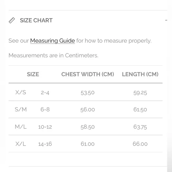Click the X/L size label

click(21, 144)
